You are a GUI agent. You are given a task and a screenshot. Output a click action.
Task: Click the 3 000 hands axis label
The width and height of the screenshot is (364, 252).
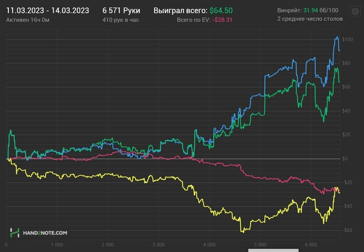[x=159, y=245]
